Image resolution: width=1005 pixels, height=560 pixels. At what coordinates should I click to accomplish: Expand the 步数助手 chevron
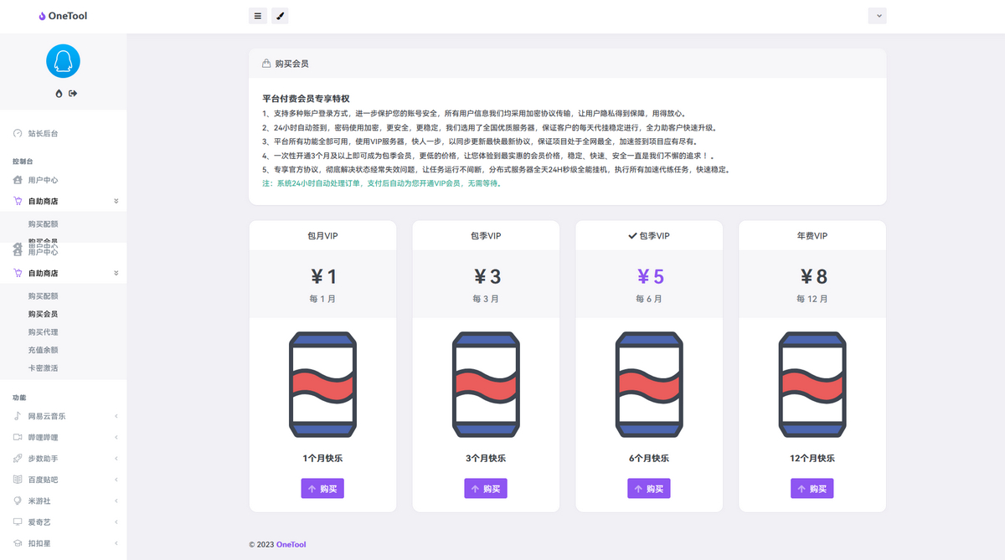(116, 459)
